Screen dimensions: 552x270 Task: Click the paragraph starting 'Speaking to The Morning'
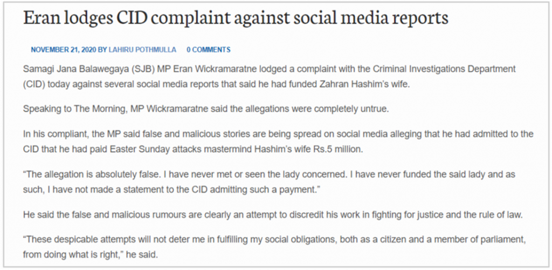pos(206,109)
